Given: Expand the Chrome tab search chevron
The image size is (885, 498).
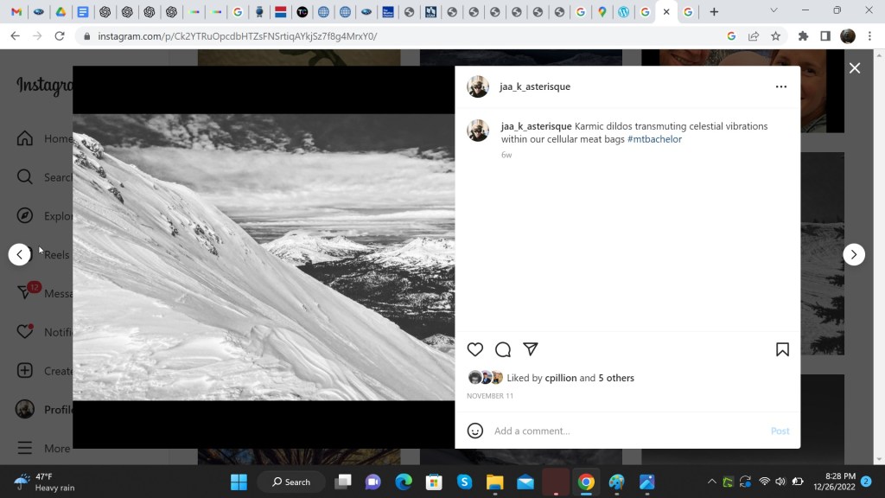Looking at the screenshot, I should click(773, 11).
